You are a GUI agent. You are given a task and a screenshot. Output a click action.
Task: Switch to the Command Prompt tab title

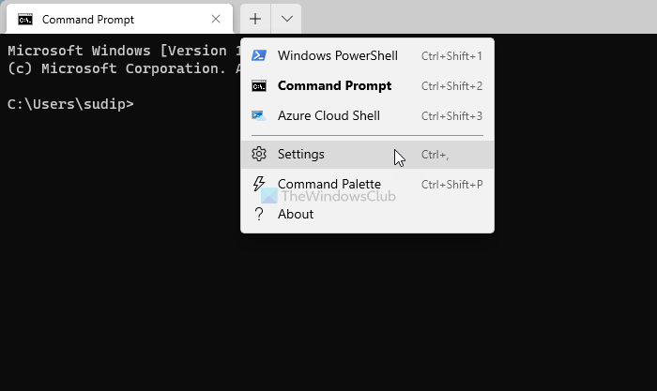[88, 19]
